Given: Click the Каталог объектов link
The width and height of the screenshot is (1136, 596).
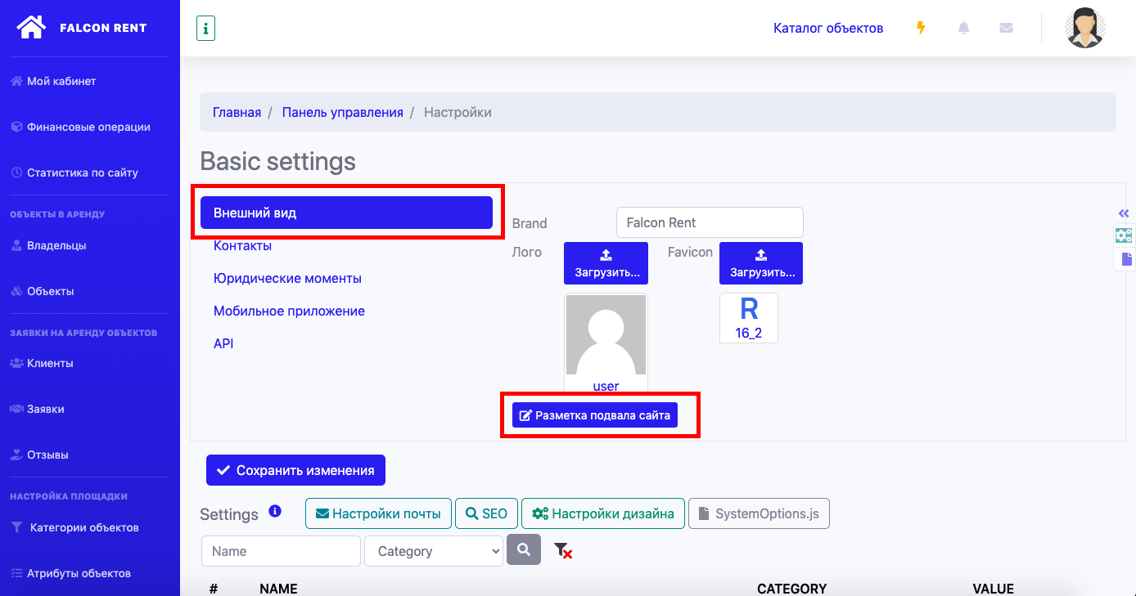Looking at the screenshot, I should [x=827, y=28].
